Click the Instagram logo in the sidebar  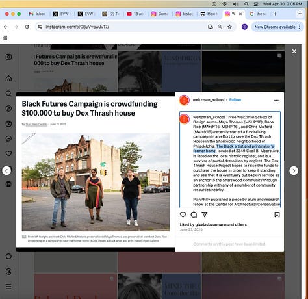(x=8, y=57)
